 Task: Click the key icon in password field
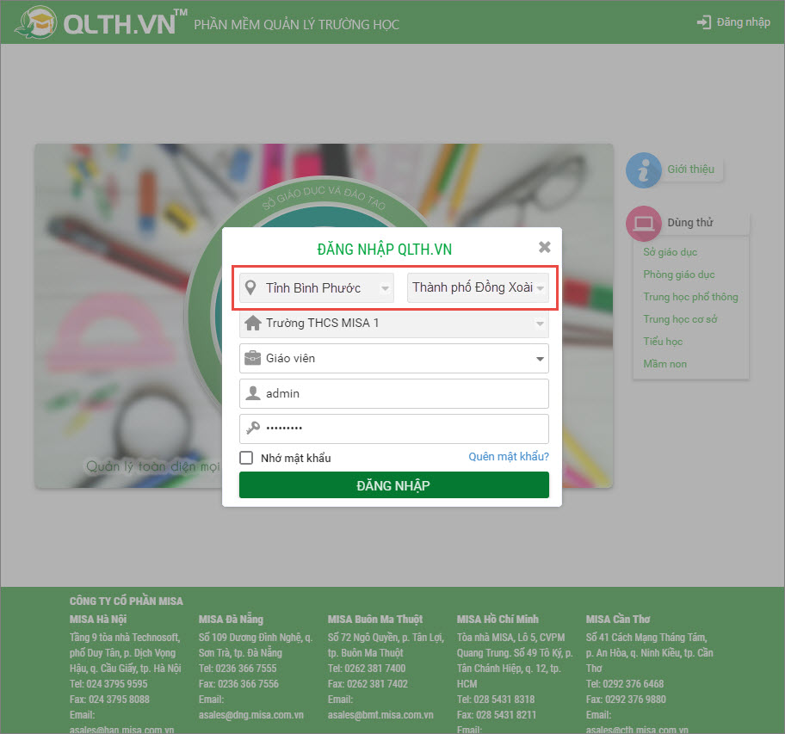tap(253, 428)
